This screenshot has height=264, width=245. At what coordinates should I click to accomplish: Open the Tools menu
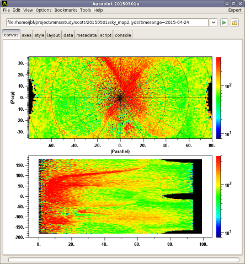pyautogui.click(x=86, y=10)
